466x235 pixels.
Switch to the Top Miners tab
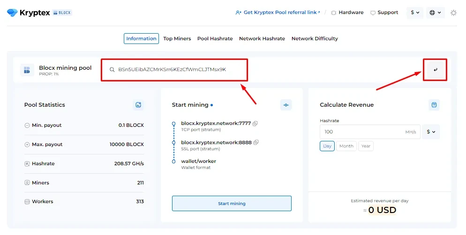(x=177, y=39)
